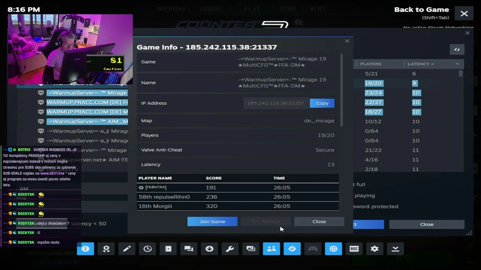Viewport: 481px width, 270px height.
Task: Sort player list by SCORE header
Action: click(214, 178)
